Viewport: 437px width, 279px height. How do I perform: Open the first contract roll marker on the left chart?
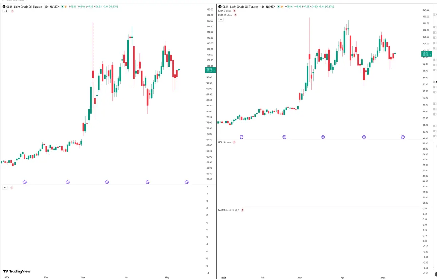click(25, 182)
